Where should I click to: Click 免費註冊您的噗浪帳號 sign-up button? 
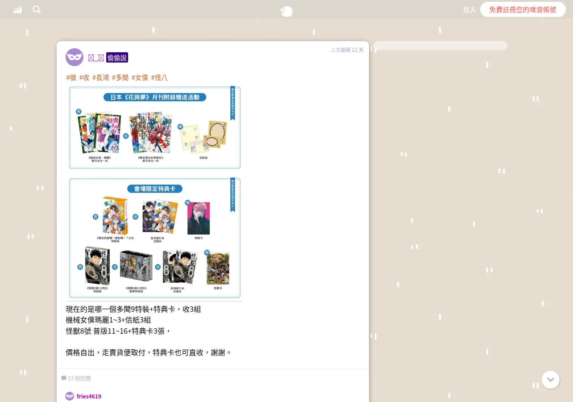(x=523, y=9)
